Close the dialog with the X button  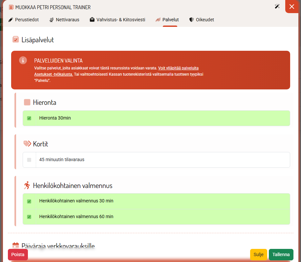pyautogui.click(x=292, y=7)
